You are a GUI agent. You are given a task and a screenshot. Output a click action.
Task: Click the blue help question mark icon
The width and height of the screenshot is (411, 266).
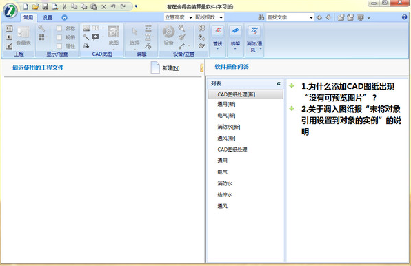(404, 17)
